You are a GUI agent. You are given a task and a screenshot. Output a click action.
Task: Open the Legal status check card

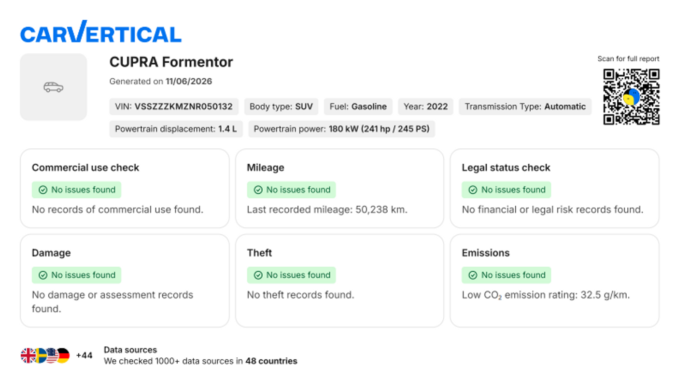(x=554, y=188)
